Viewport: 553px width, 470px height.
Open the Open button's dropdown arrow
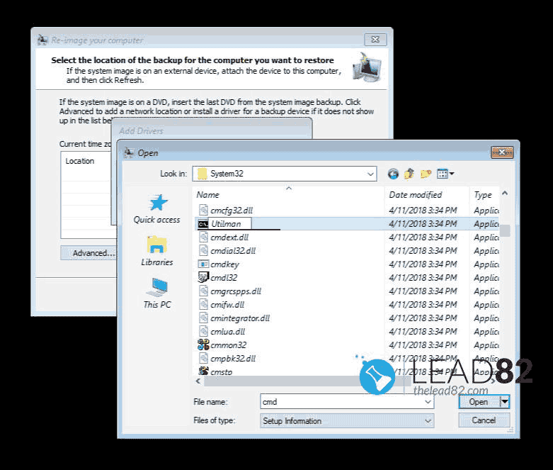pos(505,402)
